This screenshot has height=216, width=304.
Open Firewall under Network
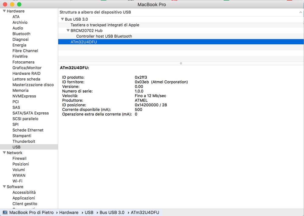[x=19, y=159]
